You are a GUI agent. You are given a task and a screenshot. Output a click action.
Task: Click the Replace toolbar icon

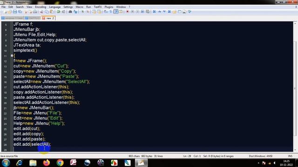coord(75,12)
